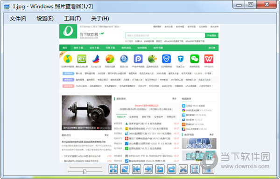Click the displayed webpage image preview
Screen dimensions: 280x179
pos(139,93)
